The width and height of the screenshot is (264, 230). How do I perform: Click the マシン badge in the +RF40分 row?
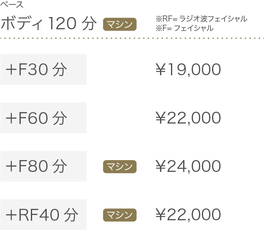point(120,215)
